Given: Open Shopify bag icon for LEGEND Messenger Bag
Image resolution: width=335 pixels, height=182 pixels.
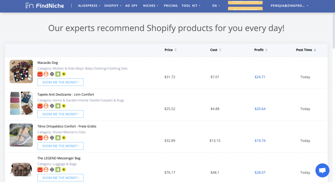Looking at the screenshot, I should coord(58,170).
